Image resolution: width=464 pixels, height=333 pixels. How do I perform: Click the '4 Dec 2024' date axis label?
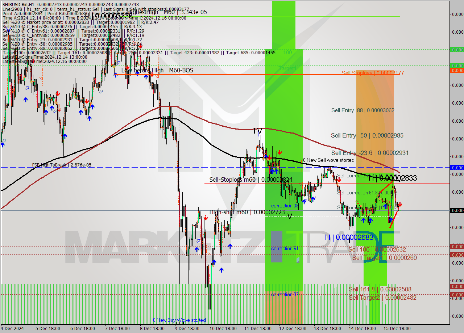tap(12, 329)
